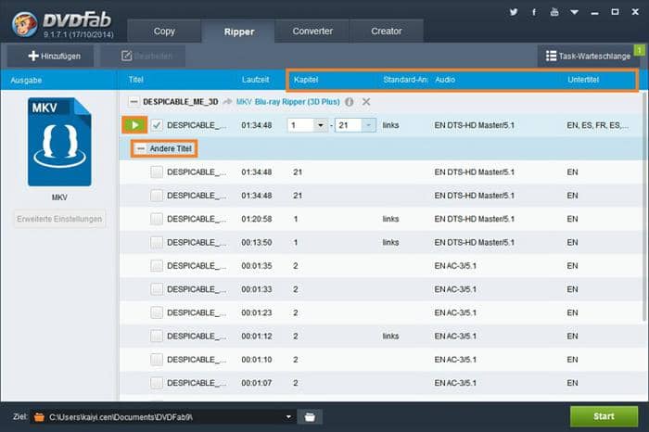Click the Ausgabe column header
The width and height of the screenshot is (649, 432).
(26, 81)
